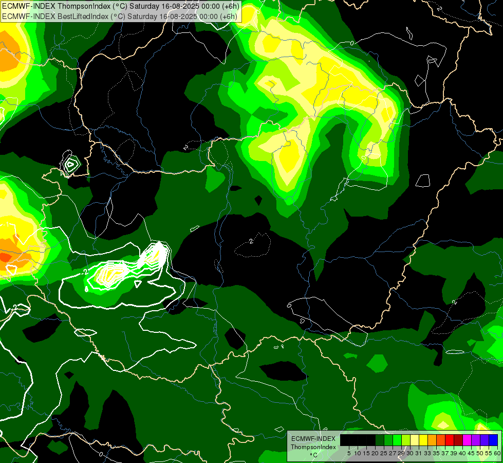The height and width of the screenshot is (463, 503).
Task: Select the red-orange 35–37 legend swatch
Action: click(441, 440)
